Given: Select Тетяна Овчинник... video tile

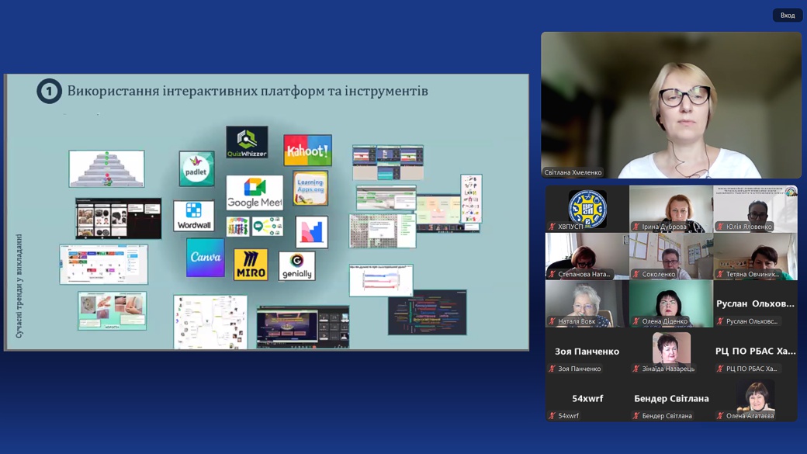Looking at the screenshot, I should click(x=756, y=256).
